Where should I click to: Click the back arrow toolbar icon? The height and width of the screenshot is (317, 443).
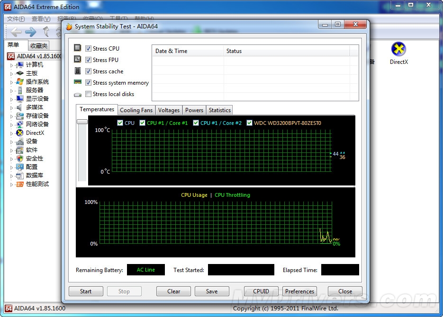(16, 32)
